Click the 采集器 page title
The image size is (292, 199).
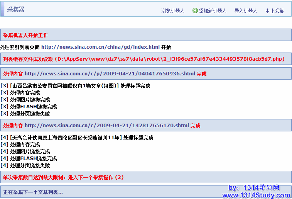(16, 10)
